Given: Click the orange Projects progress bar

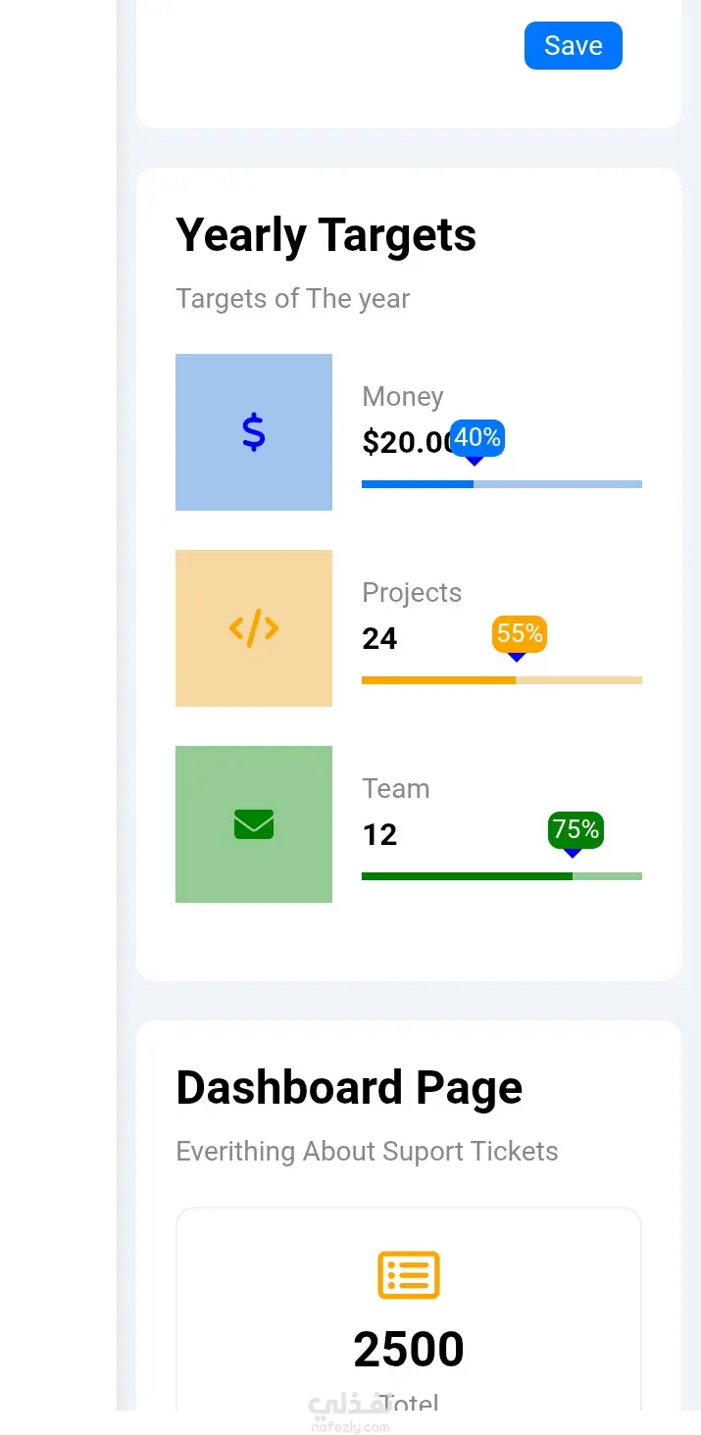Looking at the screenshot, I should point(502,680).
